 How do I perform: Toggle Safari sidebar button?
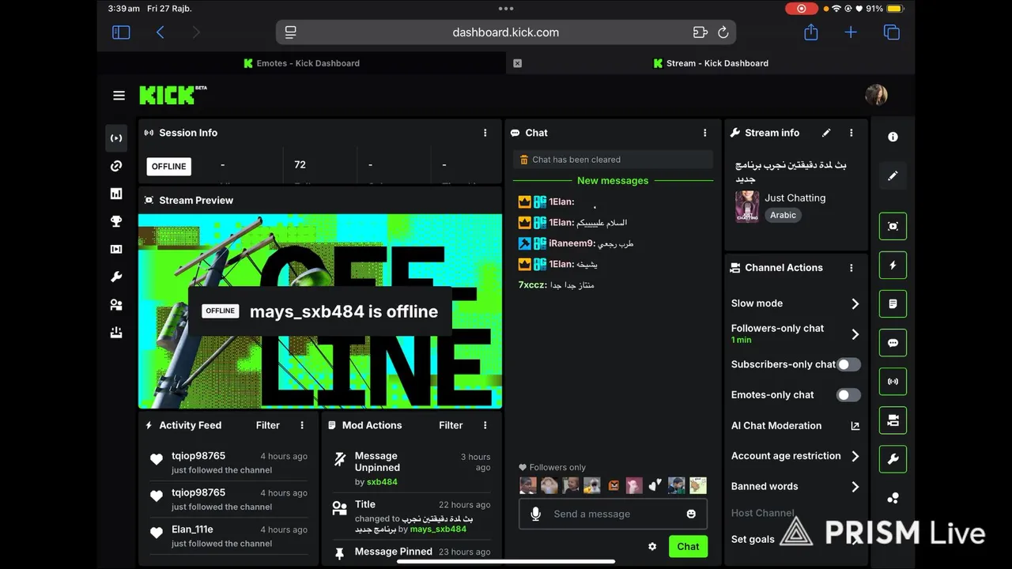[x=121, y=32]
